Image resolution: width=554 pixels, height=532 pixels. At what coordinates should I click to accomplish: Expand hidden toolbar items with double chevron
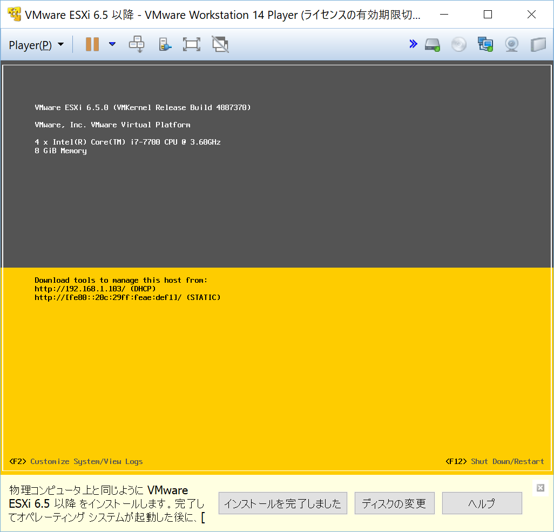[x=413, y=44]
